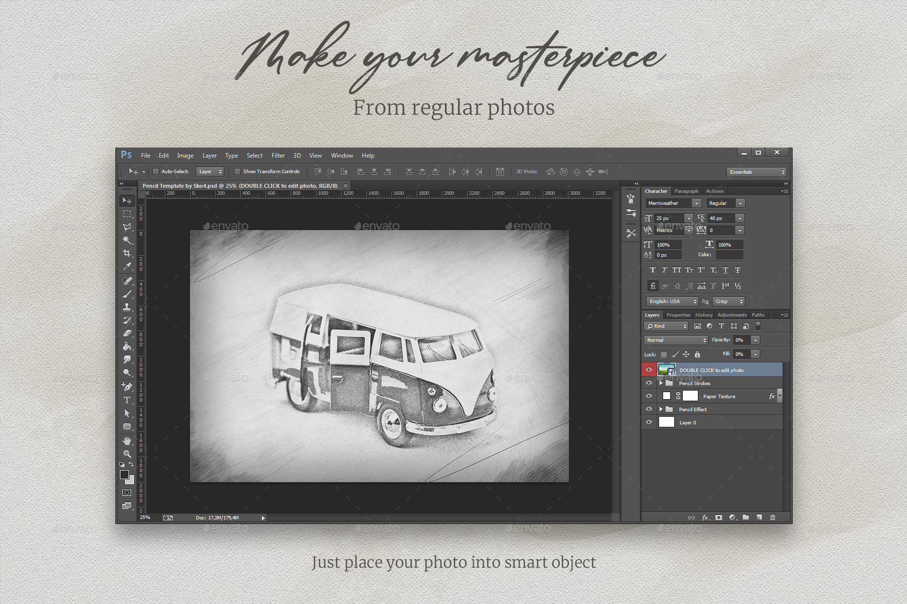Open the Layer Style fx menu at panel bottom
Image resolution: width=907 pixels, height=604 pixels.
coord(706,517)
